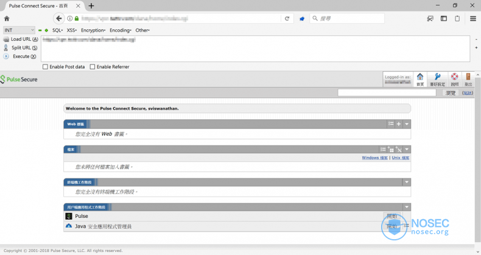The width and height of the screenshot is (481, 255).
Task: Open the INT dropdown in HackBar
Action: tap(19, 30)
